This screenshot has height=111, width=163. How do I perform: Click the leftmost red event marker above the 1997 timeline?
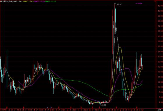[x=7, y=107]
